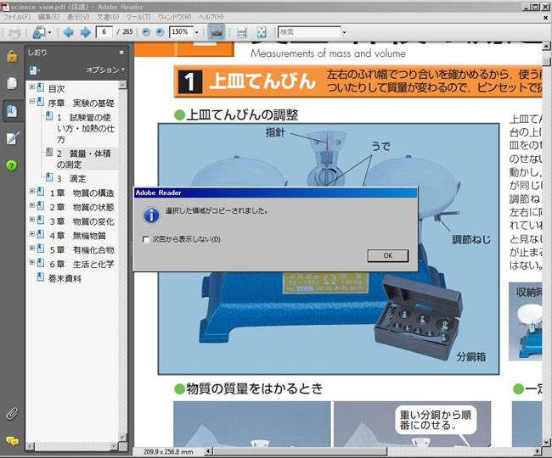Click the 209.9 x 256.8 mm page size

pos(168,452)
